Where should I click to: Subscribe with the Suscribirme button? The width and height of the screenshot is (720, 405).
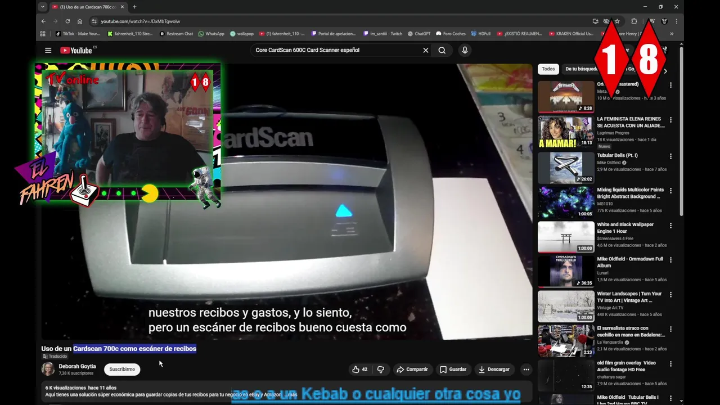pos(122,370)
